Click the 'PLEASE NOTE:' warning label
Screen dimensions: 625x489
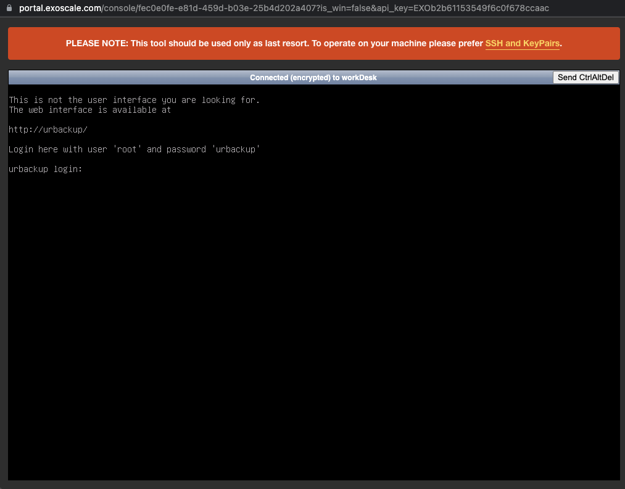[x=97, y=44]
